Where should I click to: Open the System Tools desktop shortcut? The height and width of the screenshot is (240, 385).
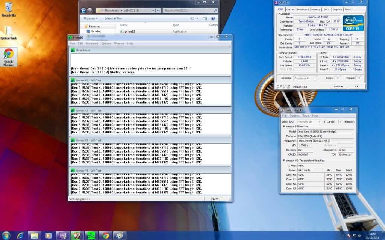point(9,32)
